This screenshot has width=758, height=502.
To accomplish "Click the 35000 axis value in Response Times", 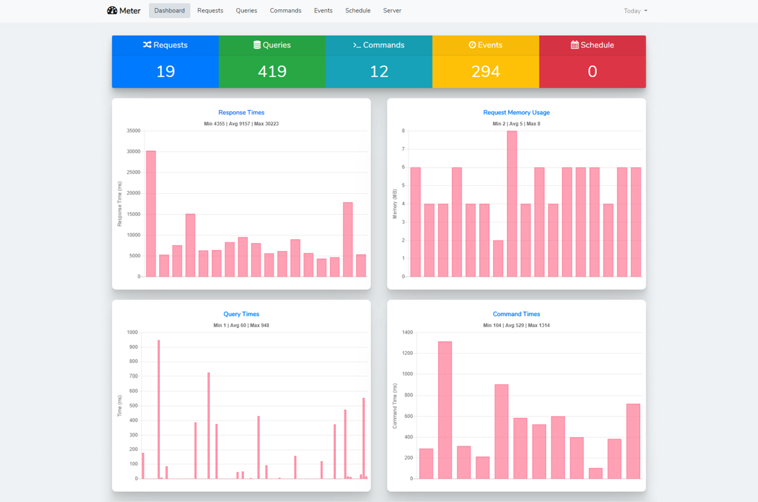I will [133, 131].
